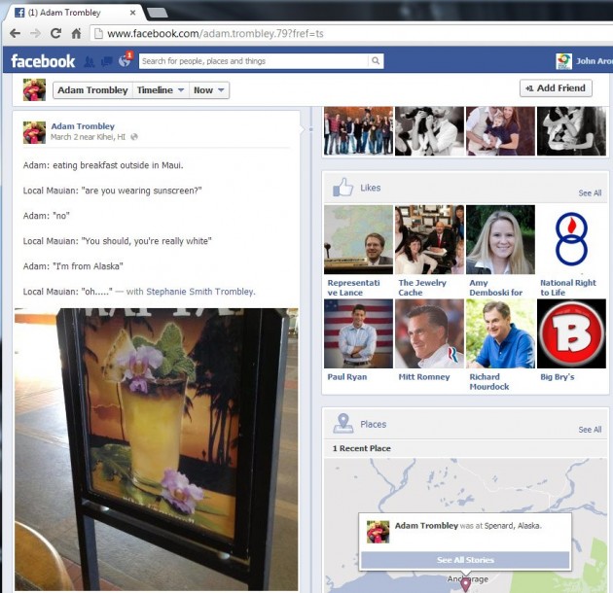
Task: Click the Facebook search input field
Action: (253, 61)
